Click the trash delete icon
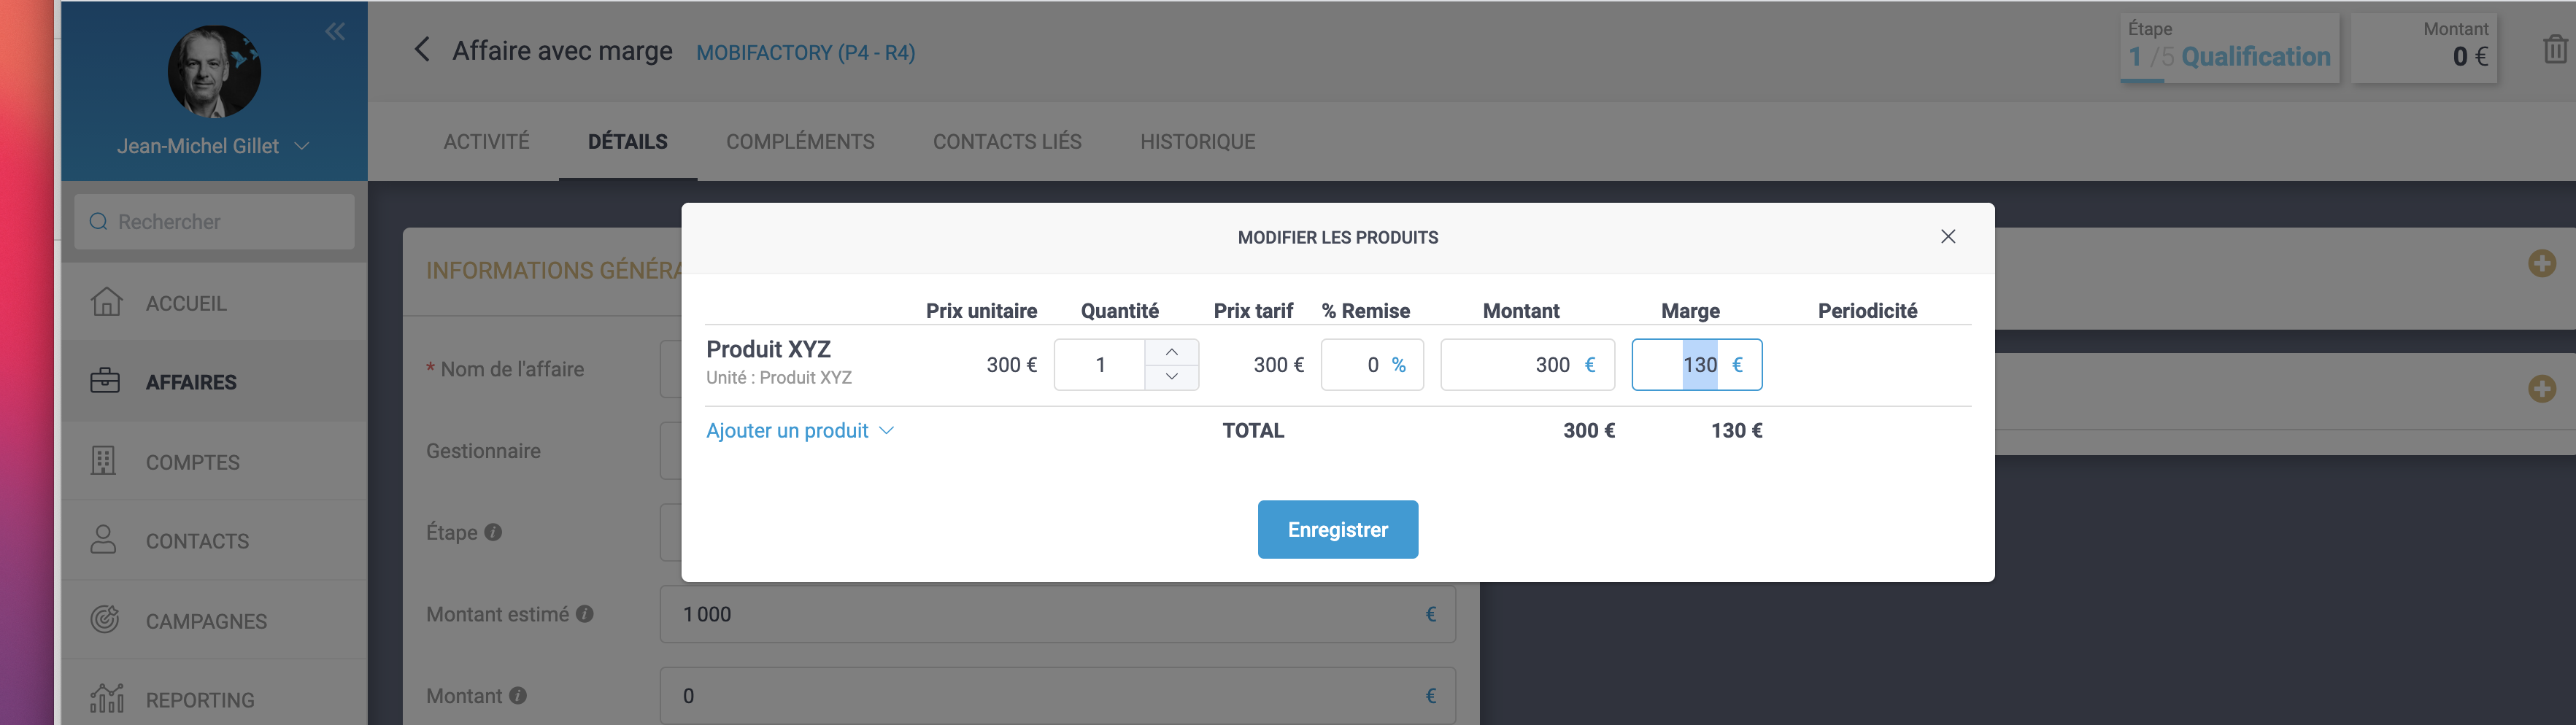Image resolution: width=2576 pixels, height=725 pixels. pyautogui.click(x=2554, y=49)
